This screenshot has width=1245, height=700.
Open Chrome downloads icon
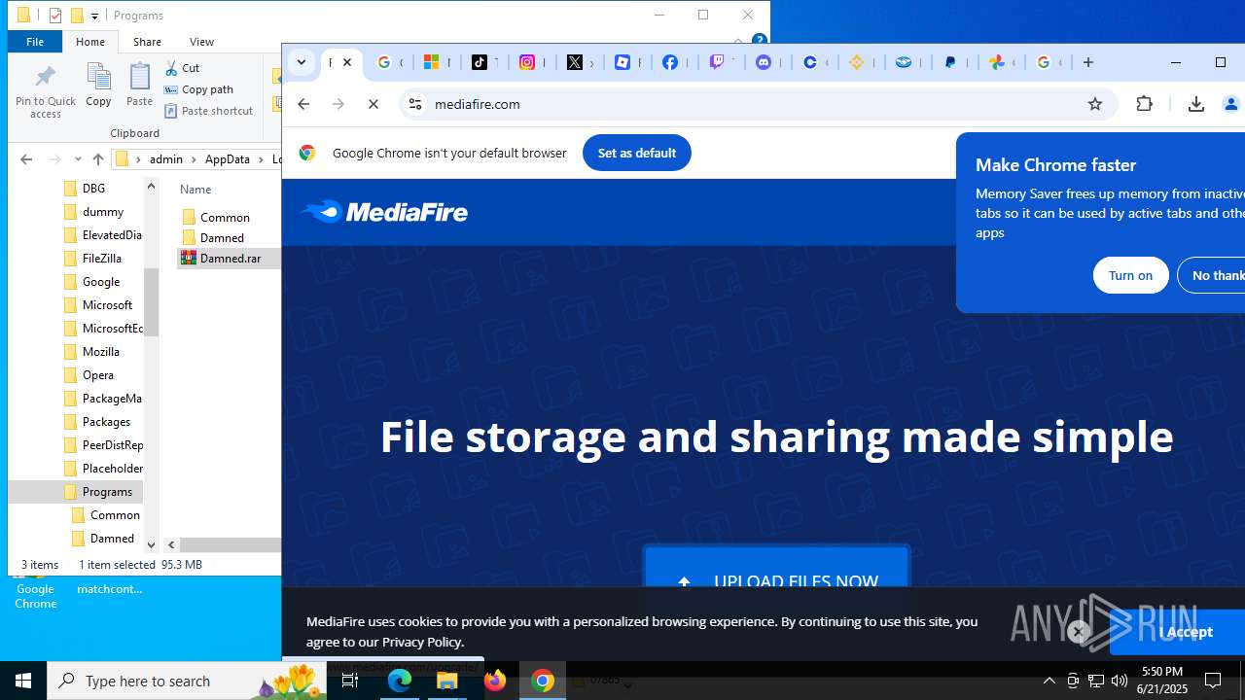[1196, 104]
